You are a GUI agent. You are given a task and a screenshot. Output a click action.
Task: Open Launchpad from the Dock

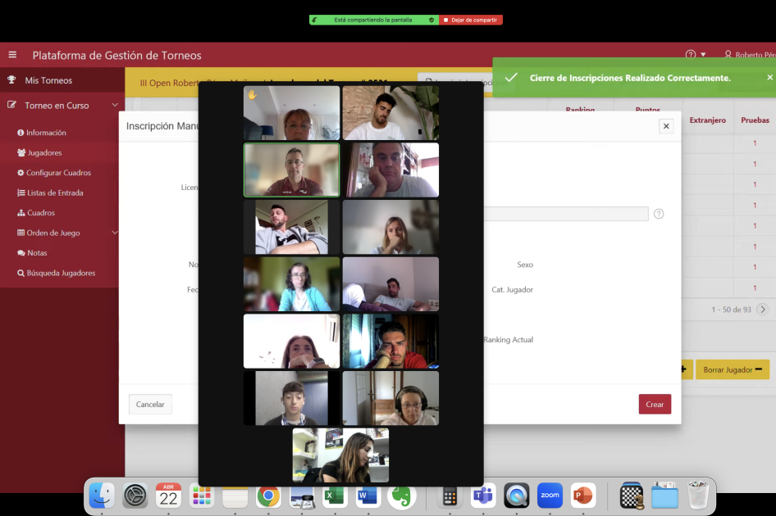pyautogui.click(x=202, y=496)
